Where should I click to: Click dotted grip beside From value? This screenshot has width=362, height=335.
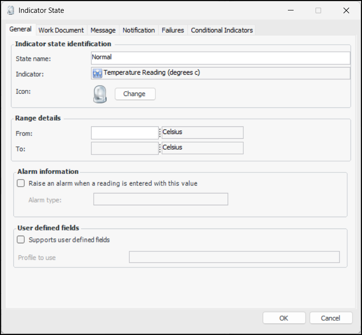[x=160, y=133]
